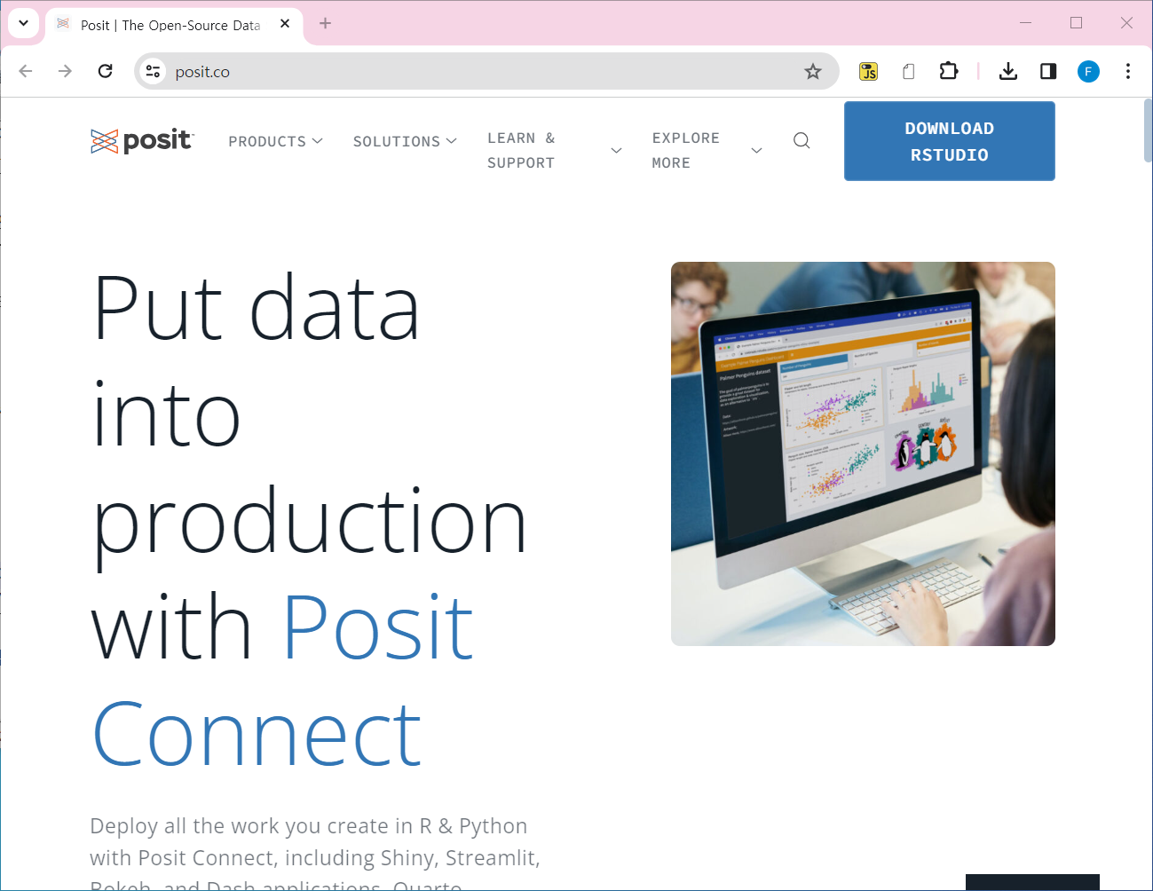
Task: Reload the posit.co page
Action: 105,71
